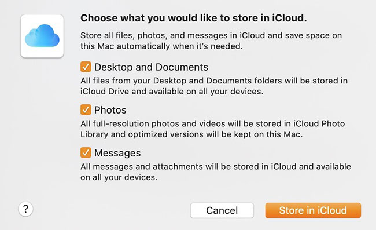Click the line ending optimized versions kept on this Mac
This screenshot has height=230, width=376.
(x=191, y=134)
